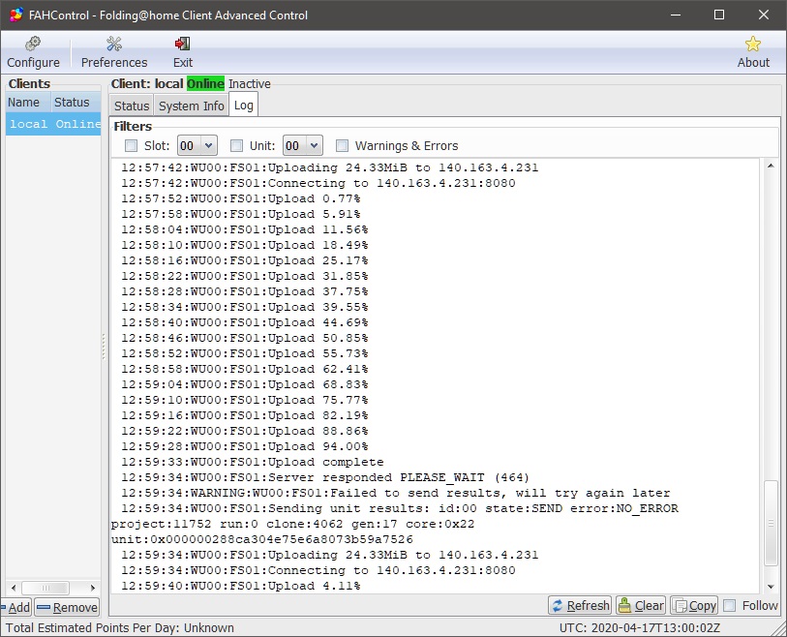Screen dimensions: 787x637
Task: Sort clients by Status column header
Action: [76, 103]
